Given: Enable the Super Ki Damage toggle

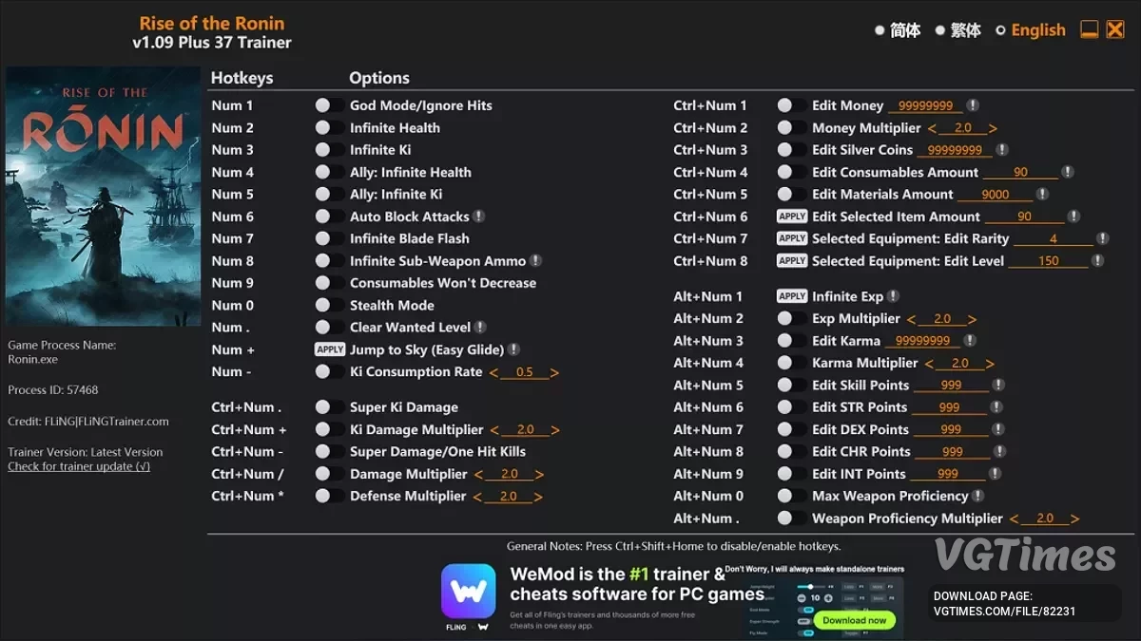Looking at the screenshot, I should (x=329, y=407).
